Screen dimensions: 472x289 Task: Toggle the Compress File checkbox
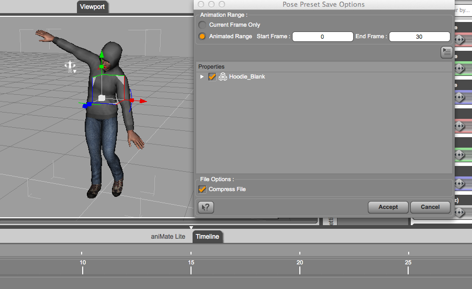203,189
